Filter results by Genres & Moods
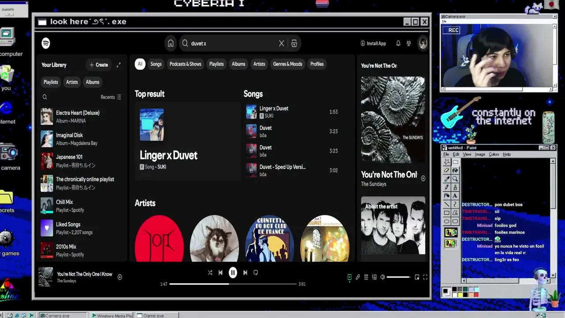 pos(287,64)
